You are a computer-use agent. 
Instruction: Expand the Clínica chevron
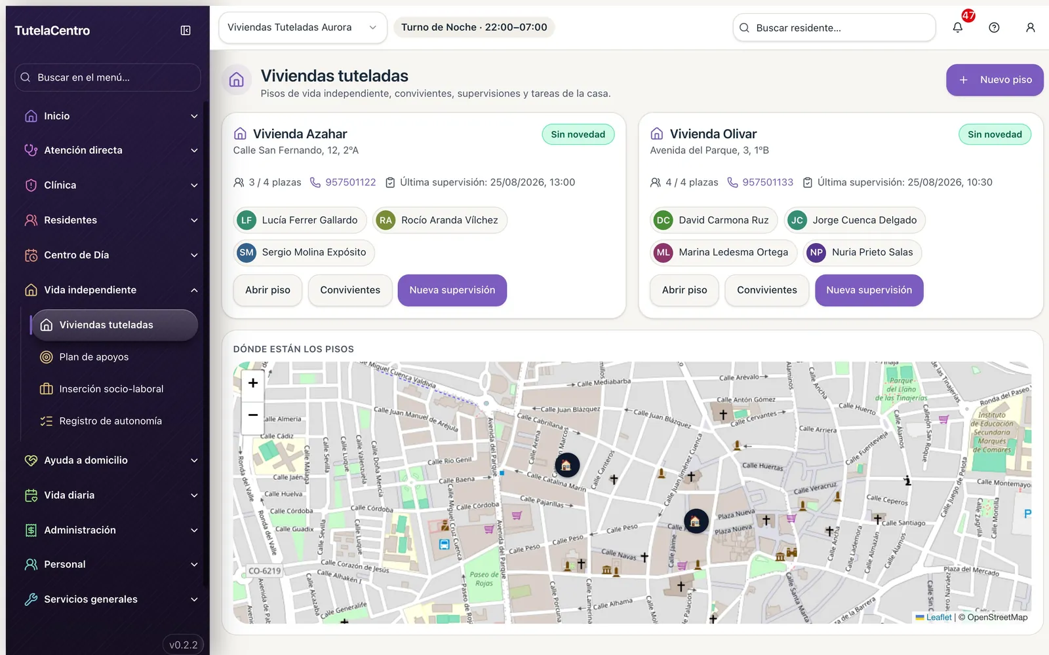click(x=194, y=185)
